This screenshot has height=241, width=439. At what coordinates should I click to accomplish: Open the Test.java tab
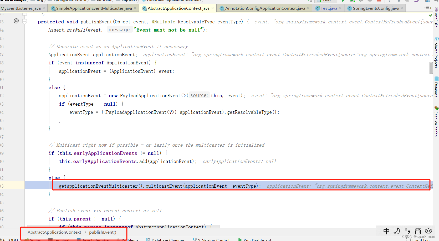click(329, 8)
